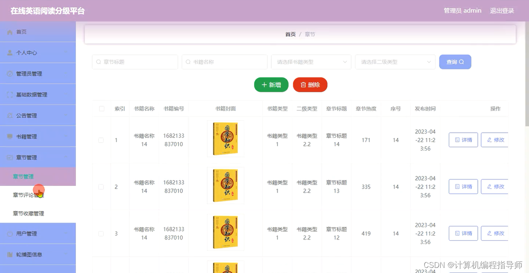Screen dimensions: 529x273
Task: Click the platform title 在线英语阅读分级平台
Action: click(47, 11)
